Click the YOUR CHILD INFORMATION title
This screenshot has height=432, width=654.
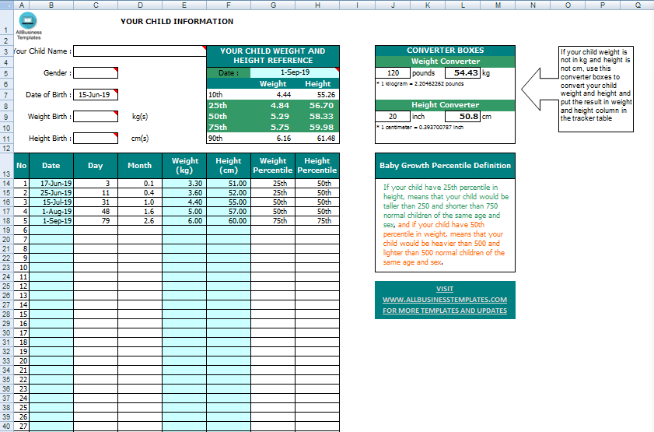[x=177, y=21]
